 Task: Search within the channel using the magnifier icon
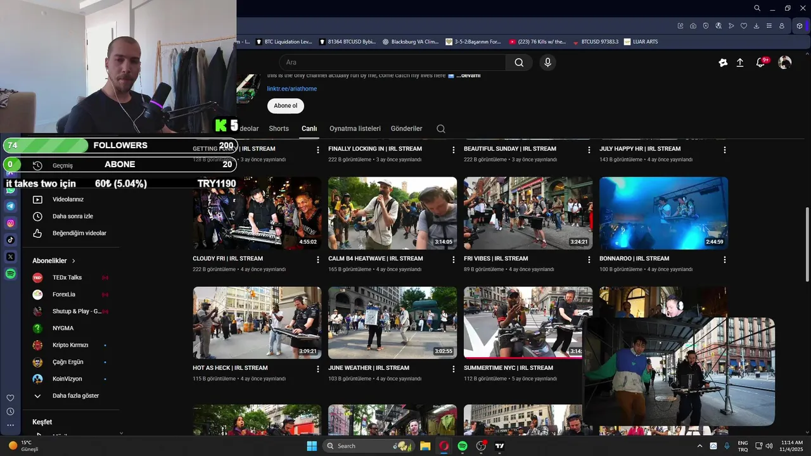coord(441,129)
